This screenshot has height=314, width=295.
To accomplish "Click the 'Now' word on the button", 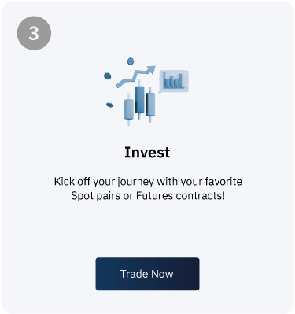I will 162,274.
